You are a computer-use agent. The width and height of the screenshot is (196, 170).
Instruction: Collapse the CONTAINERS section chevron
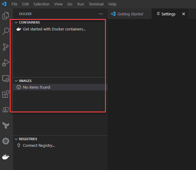[16, 22]
